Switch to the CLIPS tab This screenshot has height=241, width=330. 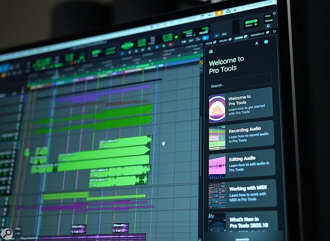click(x=209, y=43)
